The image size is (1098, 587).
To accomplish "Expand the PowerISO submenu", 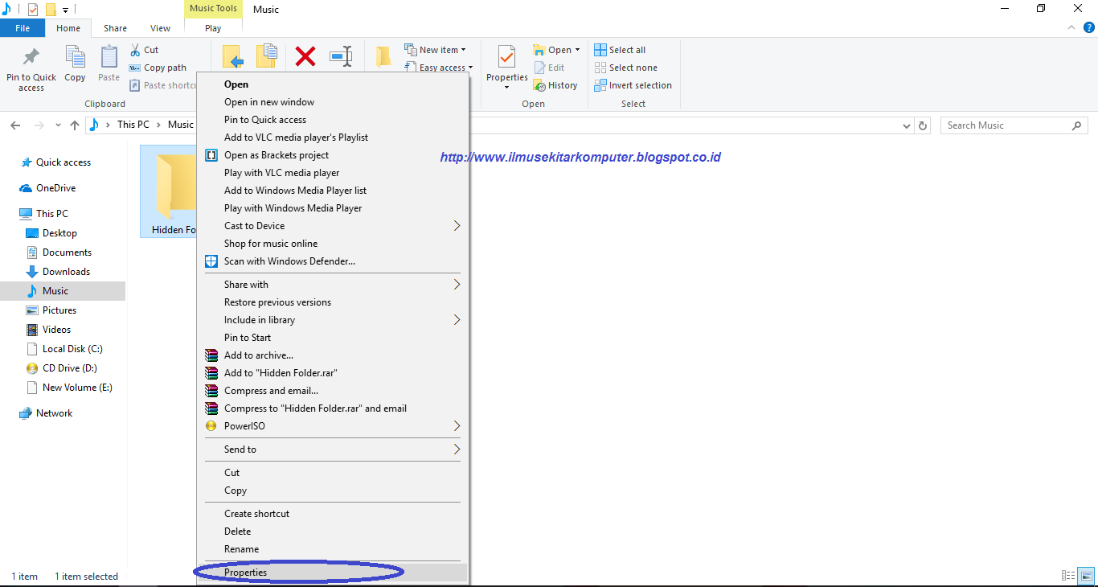I will coord(332,426).
